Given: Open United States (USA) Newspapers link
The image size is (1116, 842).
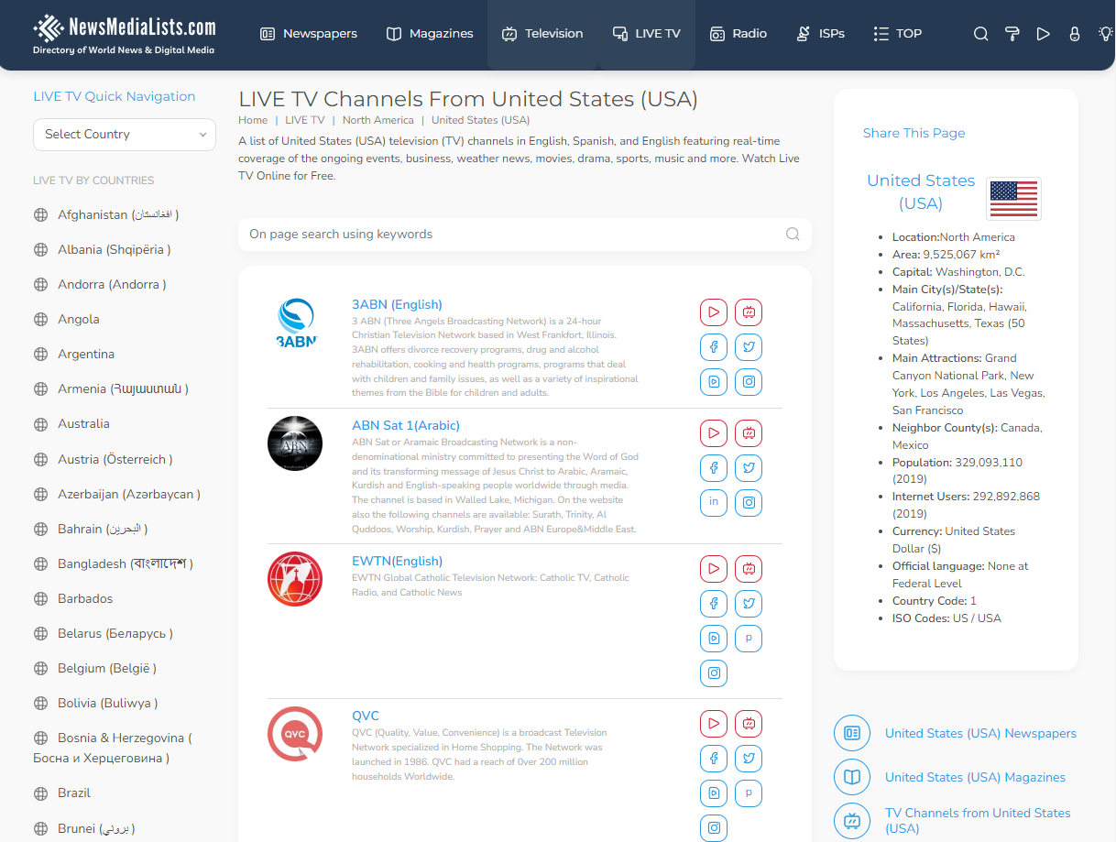Looking at the screenshot, I should [x=980, y=733].
